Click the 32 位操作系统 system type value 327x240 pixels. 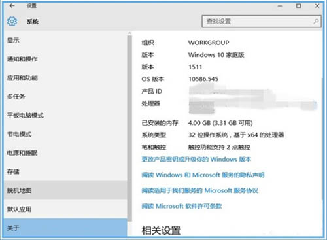236,135
